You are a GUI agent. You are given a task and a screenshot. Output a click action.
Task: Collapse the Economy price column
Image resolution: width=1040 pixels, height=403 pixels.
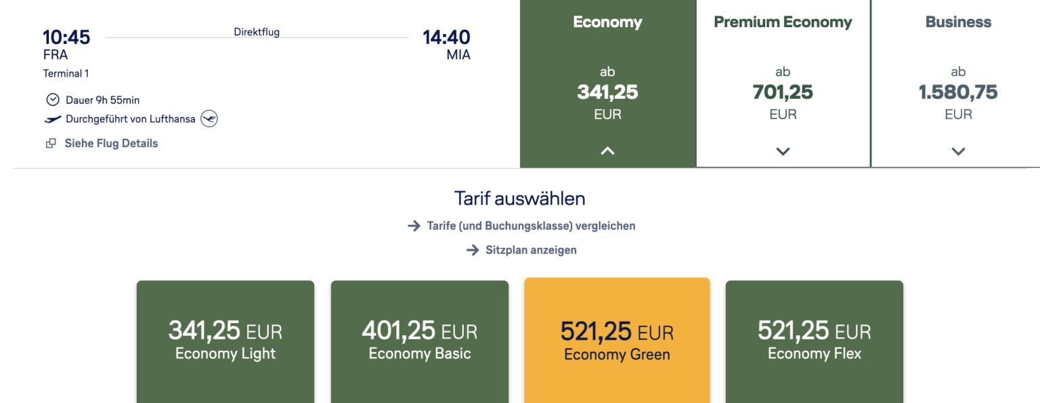(x=607, y=150)
